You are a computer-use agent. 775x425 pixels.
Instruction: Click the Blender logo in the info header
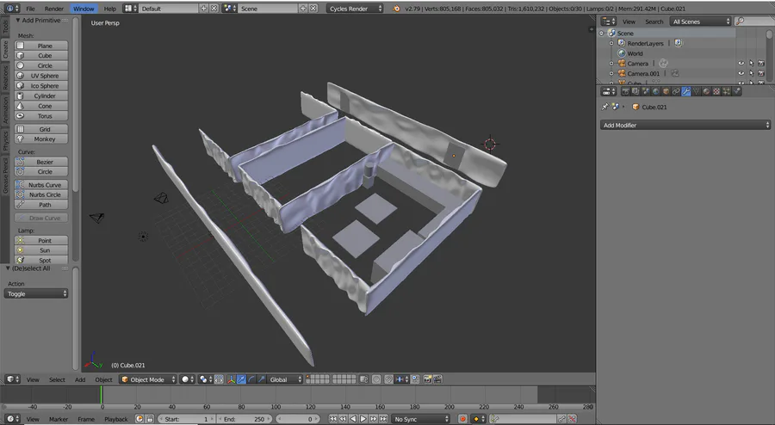[x=396, y=9]
